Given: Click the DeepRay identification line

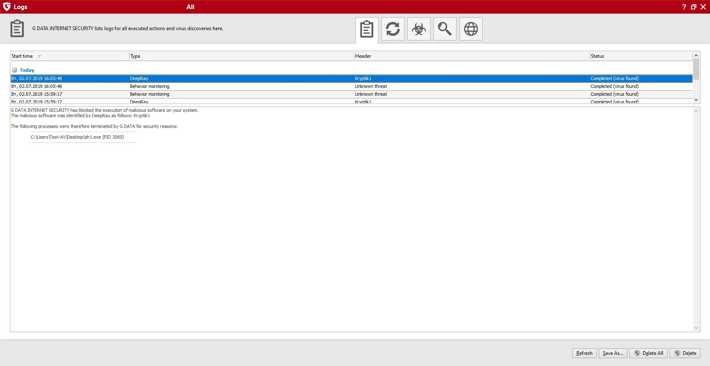Looking at the screenshot, I should pos(80,116).
